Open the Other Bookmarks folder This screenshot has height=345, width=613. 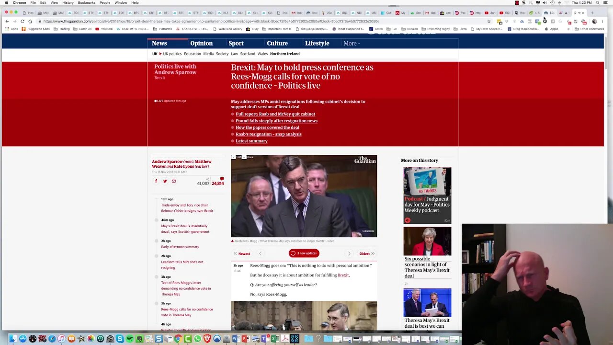click(x=589, y=29)
